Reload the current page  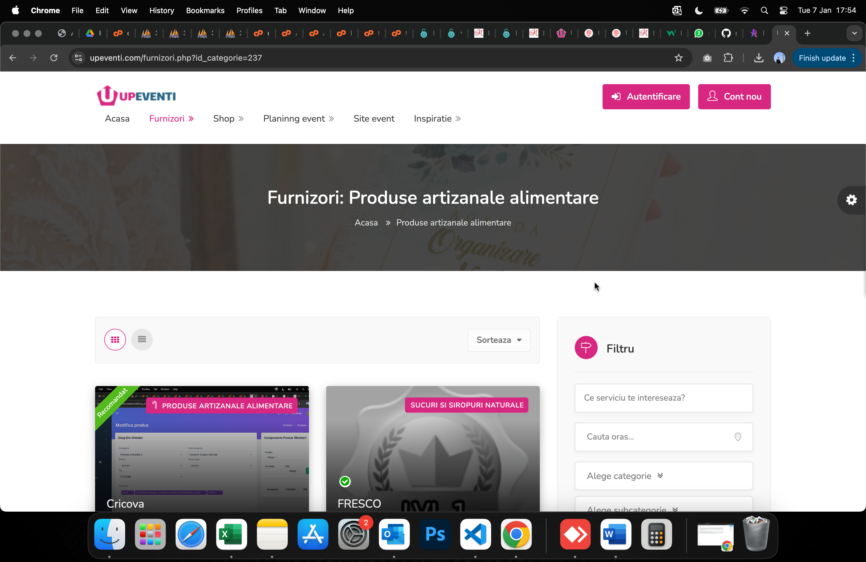click(54, 58)
